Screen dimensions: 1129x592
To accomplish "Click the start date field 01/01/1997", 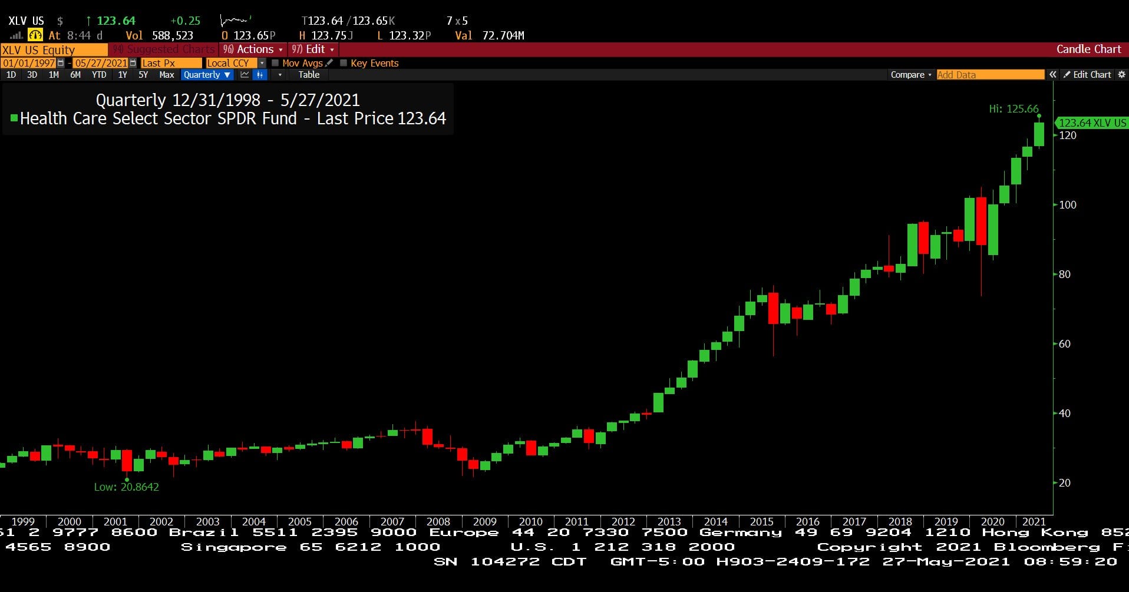I will click(x=28, y=63).
